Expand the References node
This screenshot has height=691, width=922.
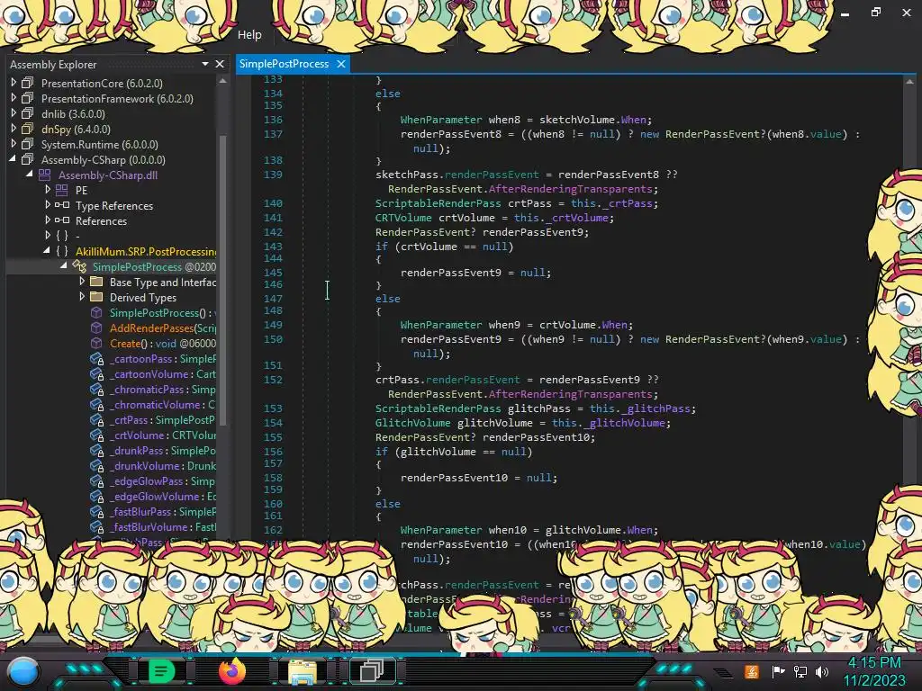[x=48, y=220]
